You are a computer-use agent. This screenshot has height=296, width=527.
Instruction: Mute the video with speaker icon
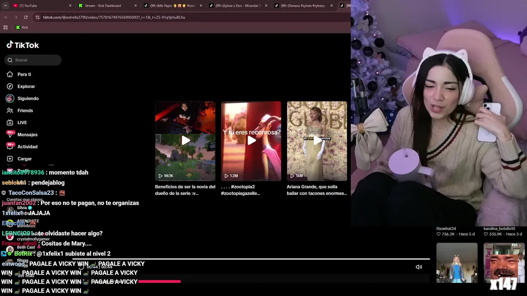coord(419,267)
